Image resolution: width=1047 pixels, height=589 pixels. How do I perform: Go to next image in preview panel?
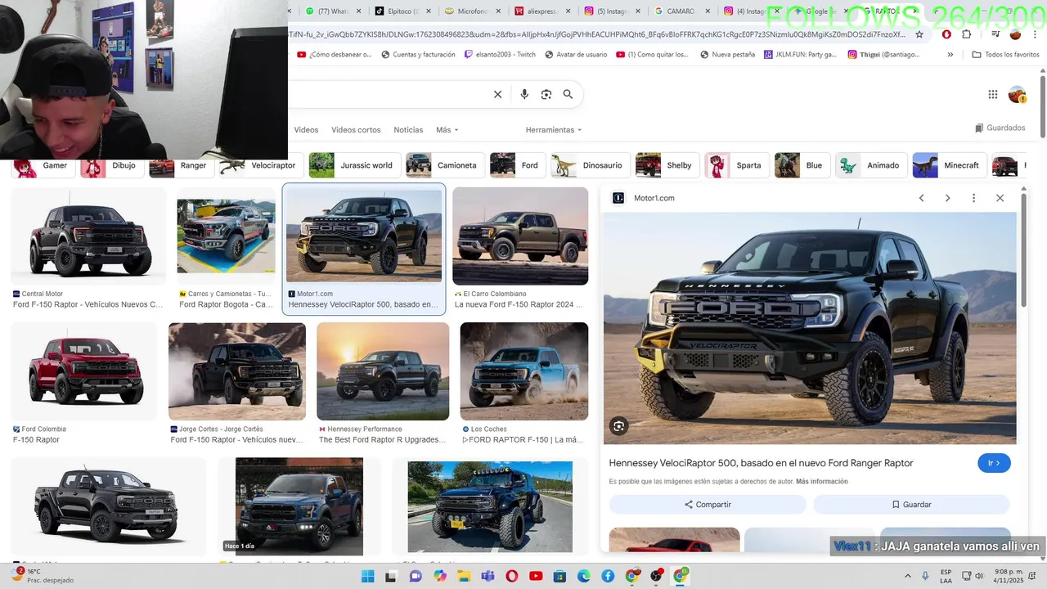[x=948, y=198]
